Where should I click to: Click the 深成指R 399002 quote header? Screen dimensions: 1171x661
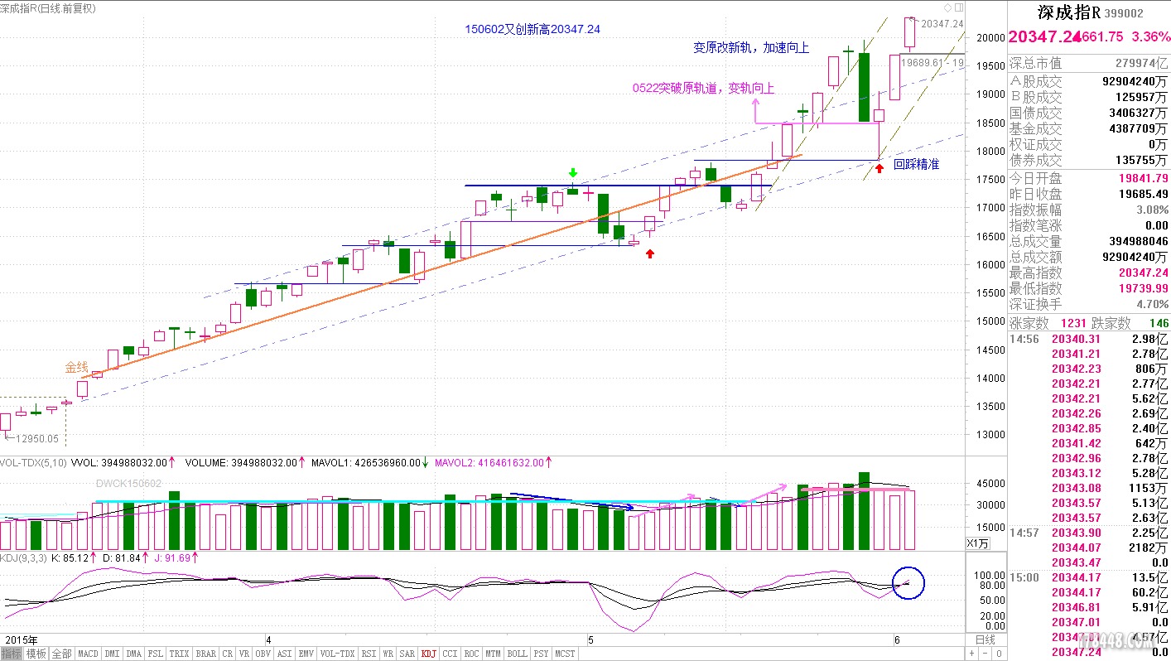[x=1090, y=13]
